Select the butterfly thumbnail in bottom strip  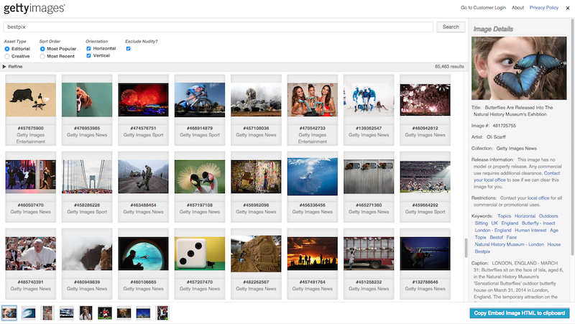(x=9, y=313)
